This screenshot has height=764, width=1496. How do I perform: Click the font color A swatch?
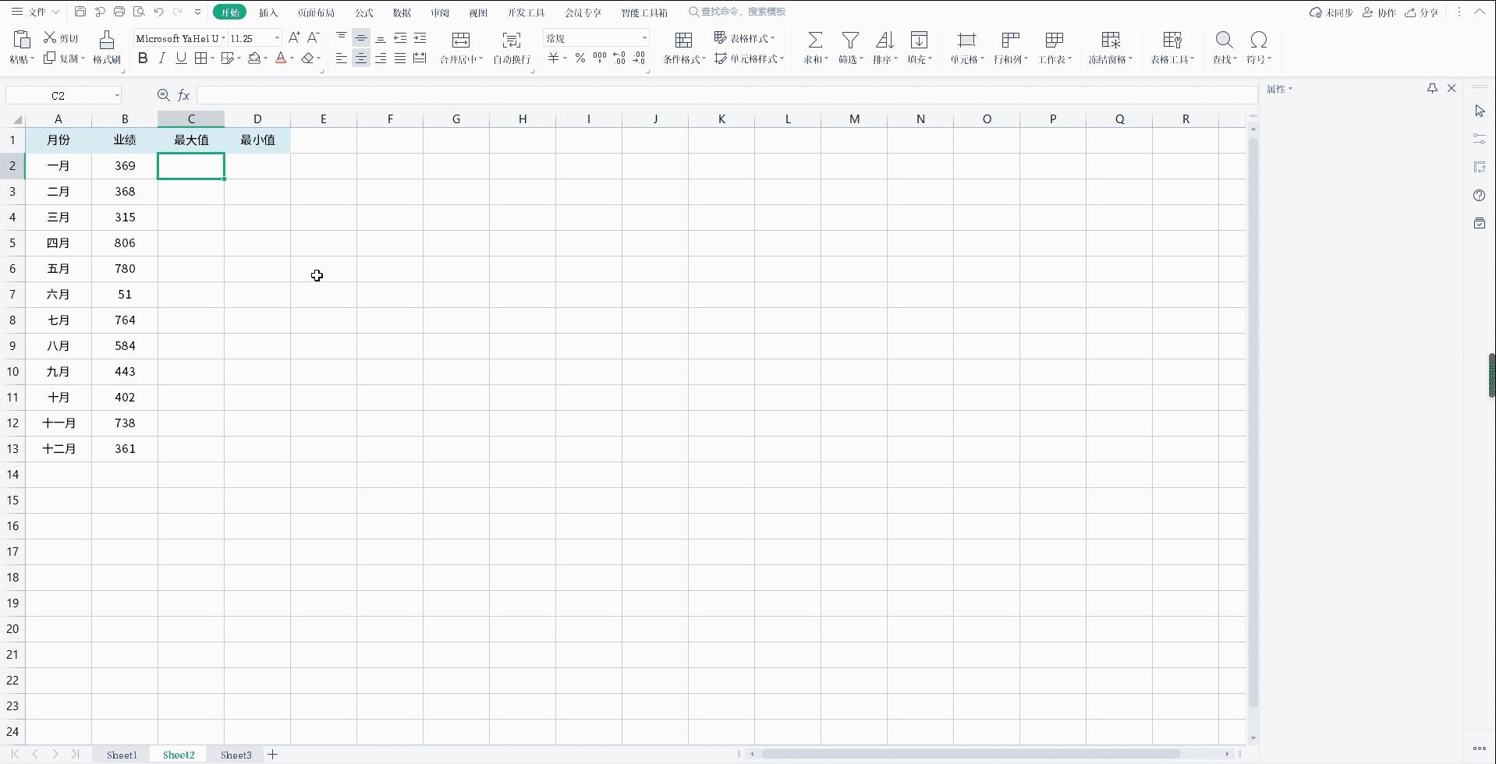[x=281, y=58]
